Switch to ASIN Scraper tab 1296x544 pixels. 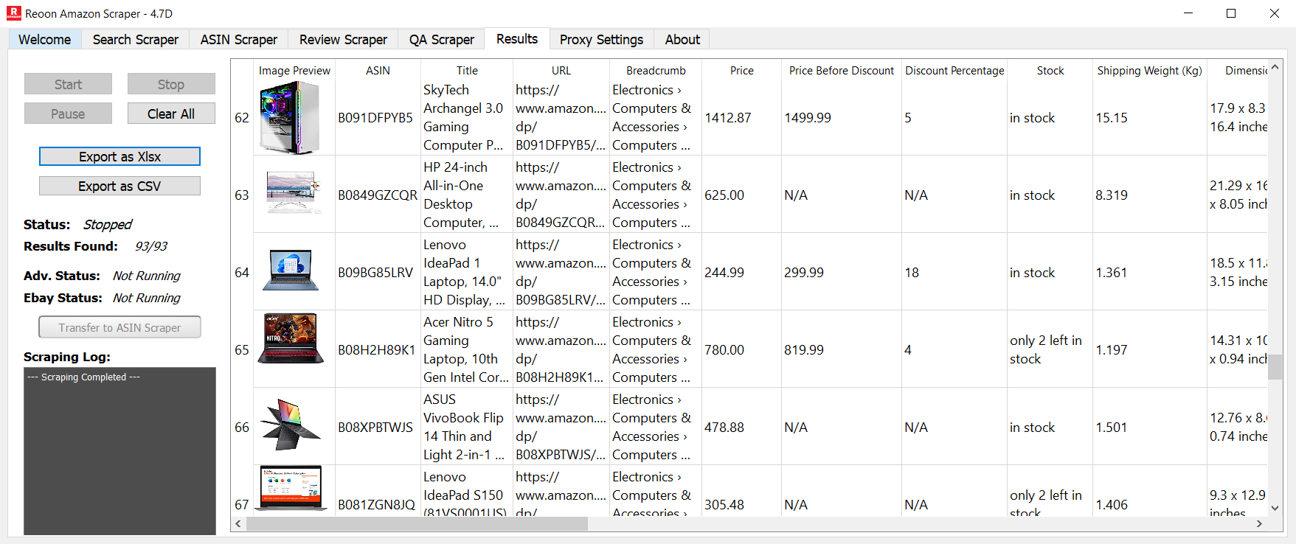[x=239, y=40]
